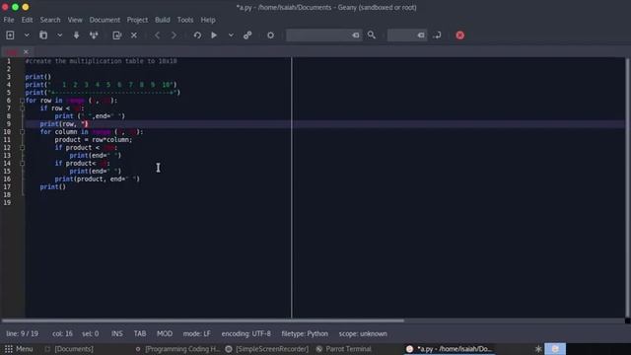Image resolution: width=631 pixels, height=355 pixels.
Task: Jump to the entered line number
Action: coord(438,35)
